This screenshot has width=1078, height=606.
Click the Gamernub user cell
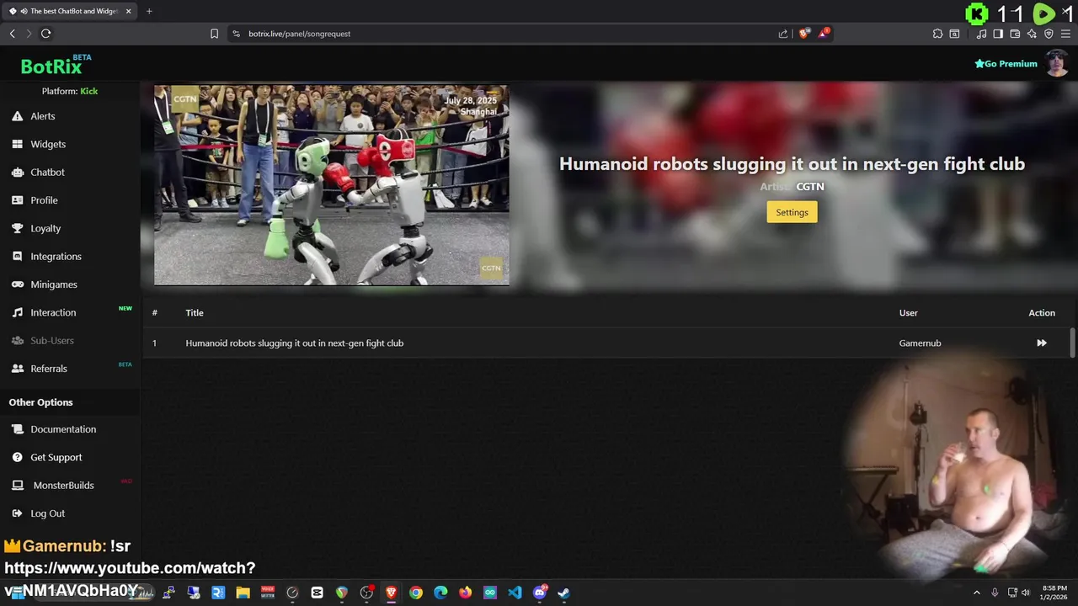[x=920, y=343]
